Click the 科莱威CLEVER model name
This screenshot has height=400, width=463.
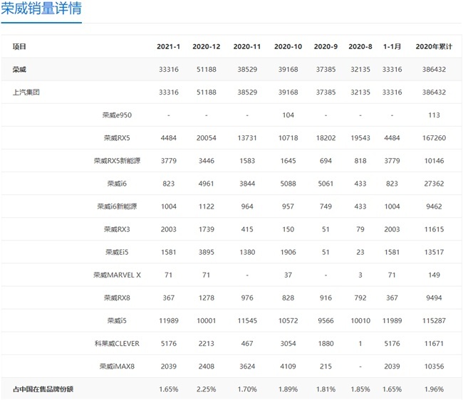(x=117, y=344)
